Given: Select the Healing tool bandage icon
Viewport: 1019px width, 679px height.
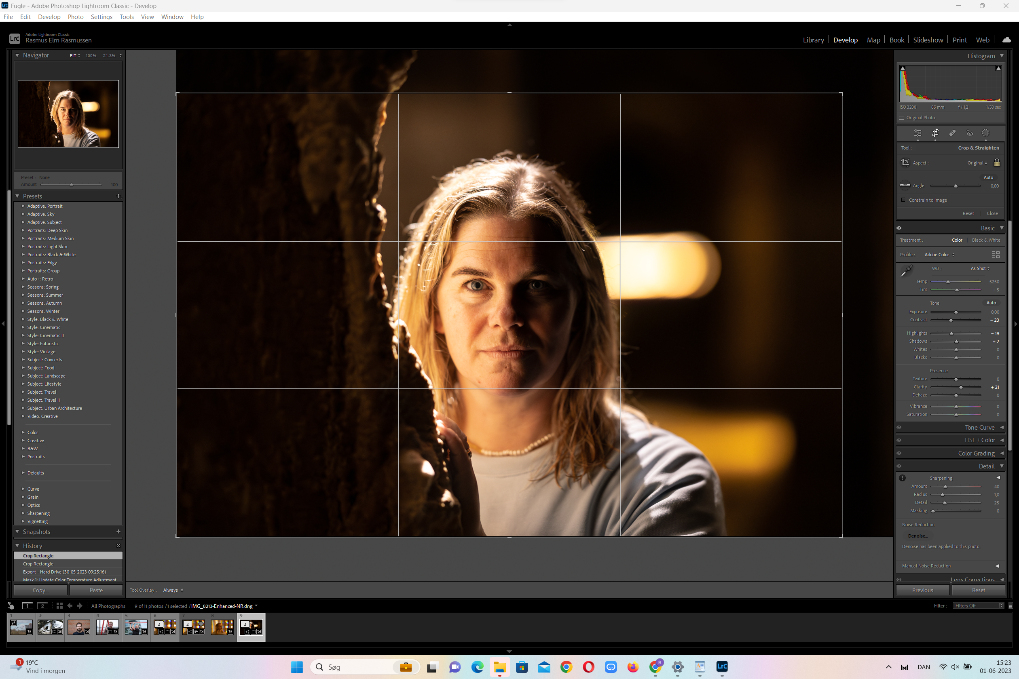Looking at the screenshot, I should coord(952,133).
